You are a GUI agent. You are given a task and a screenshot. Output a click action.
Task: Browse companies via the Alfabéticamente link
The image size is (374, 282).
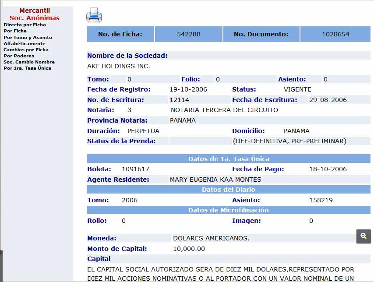pos(25,43)
